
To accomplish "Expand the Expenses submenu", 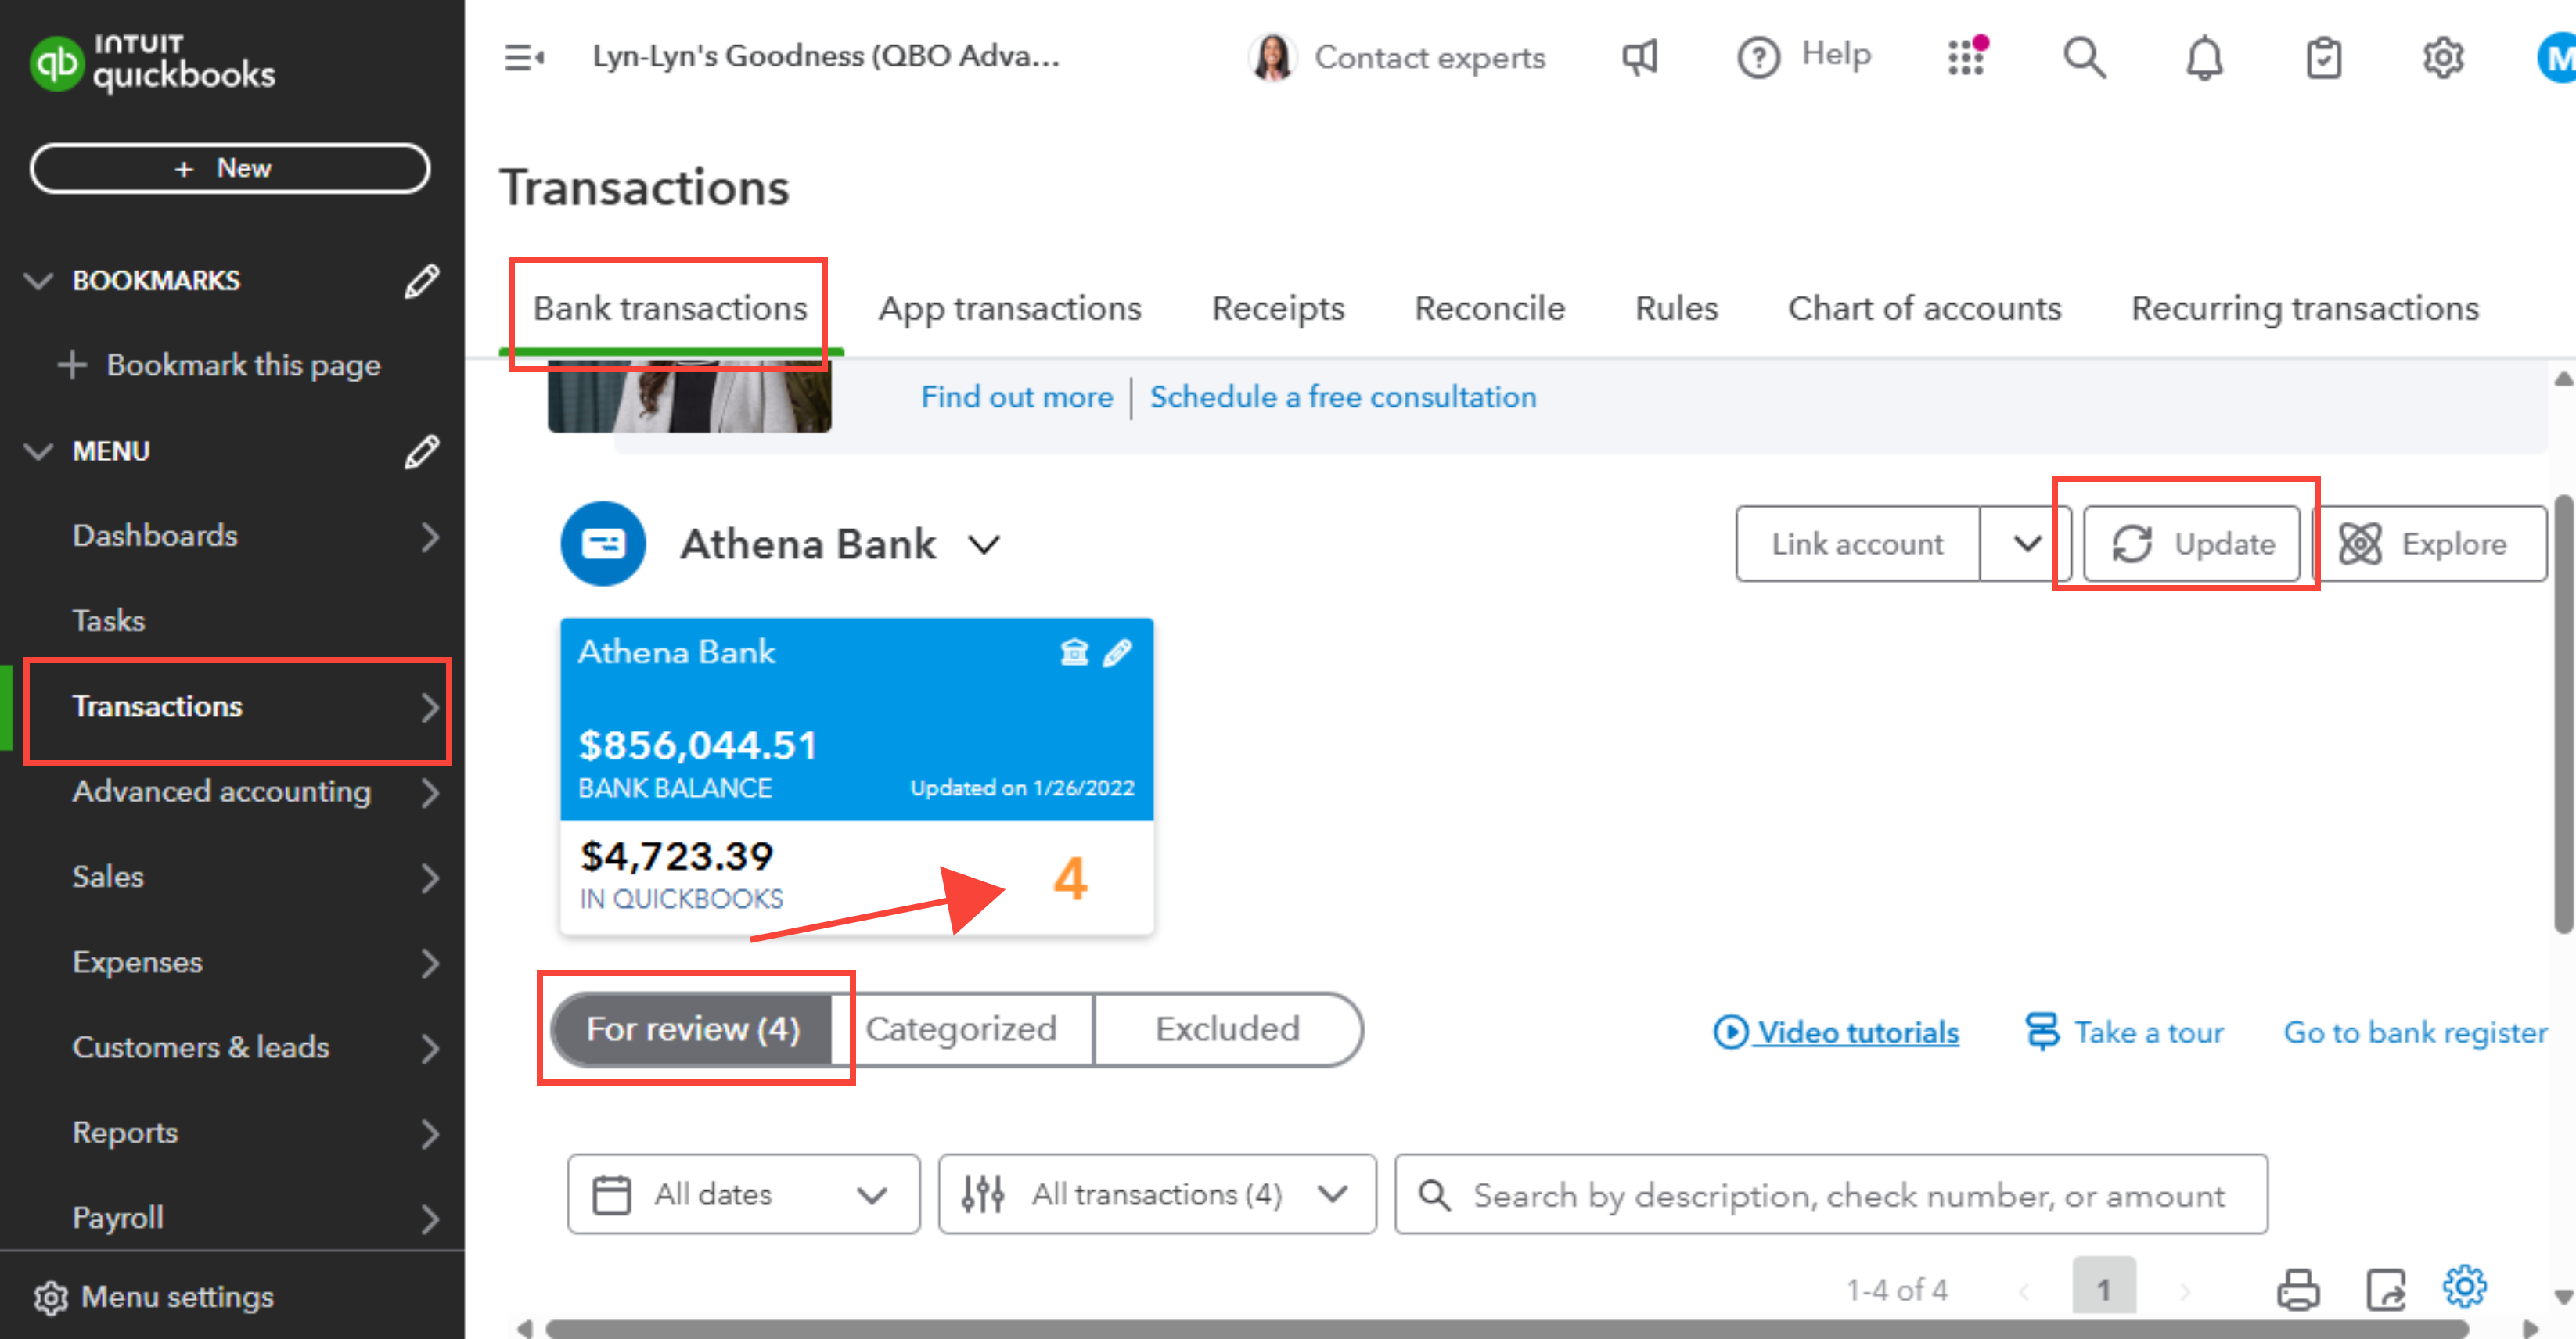I will pos(430,964).
